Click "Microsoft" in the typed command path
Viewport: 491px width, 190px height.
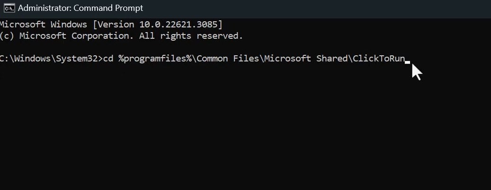[x=288, y=59]
